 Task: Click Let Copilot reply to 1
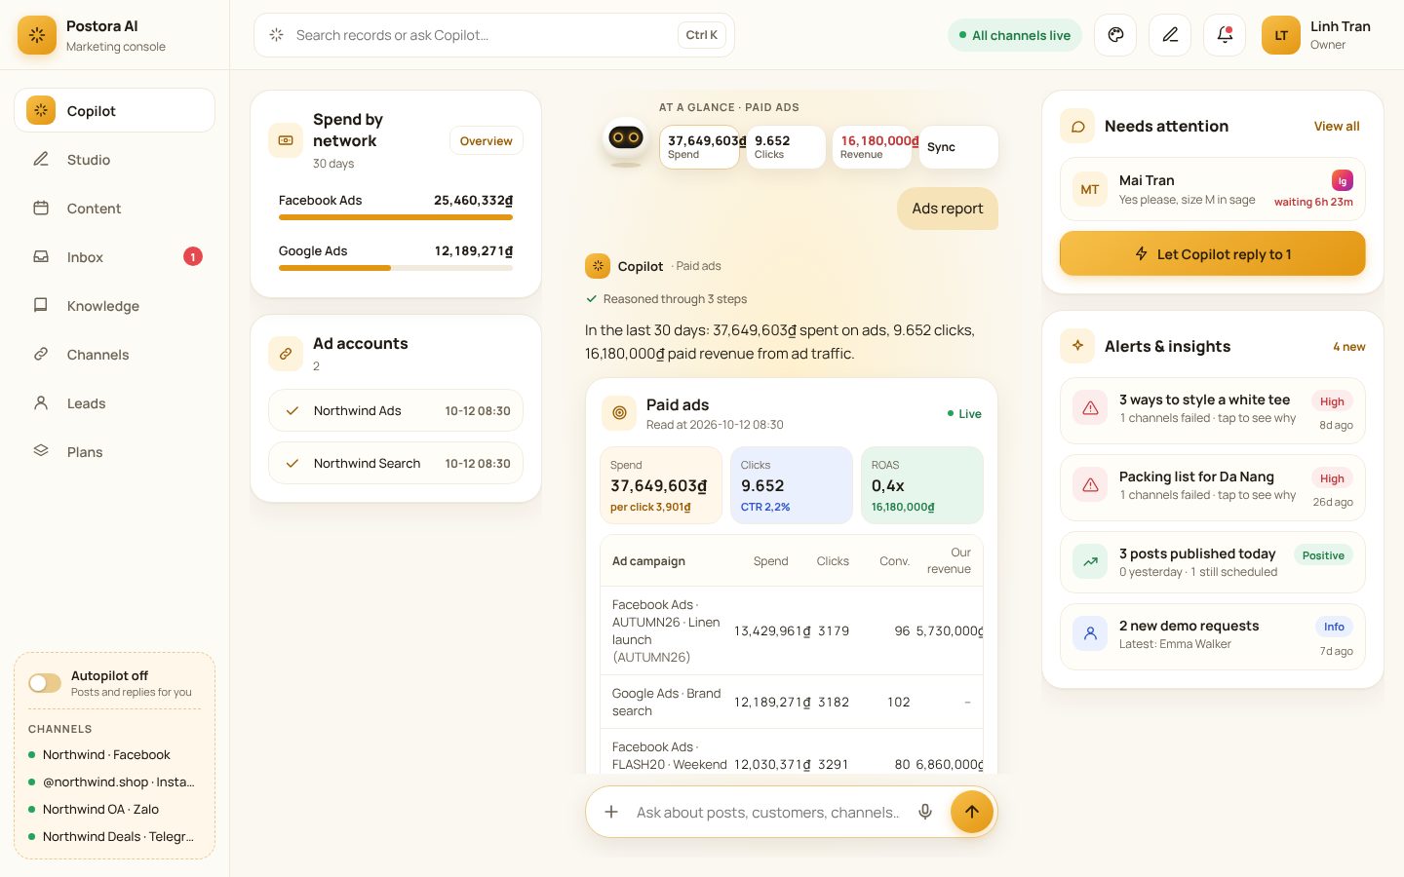pos(1212,253)
